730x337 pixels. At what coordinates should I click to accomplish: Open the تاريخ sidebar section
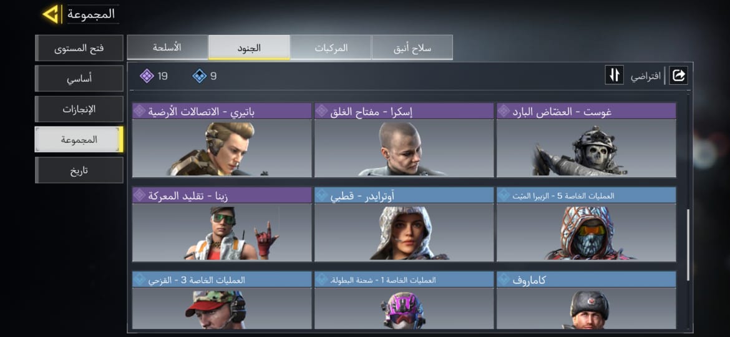(x=79, y=170)
